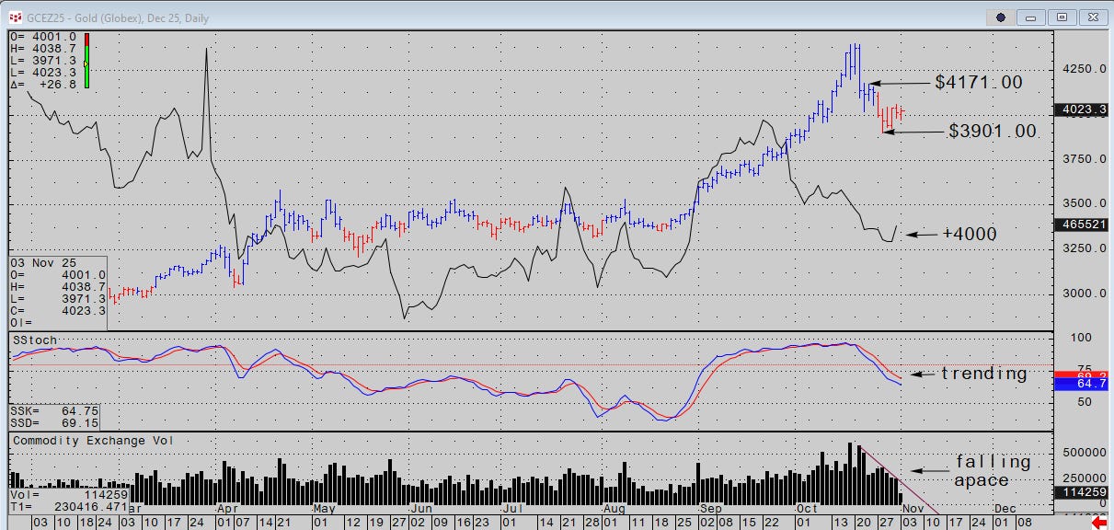
Task: Click the Oct month label on date axis
Action: [808, 508]
